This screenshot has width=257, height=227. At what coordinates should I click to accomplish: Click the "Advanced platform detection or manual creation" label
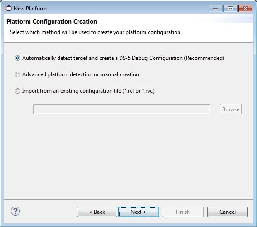(x=81, y=74)
